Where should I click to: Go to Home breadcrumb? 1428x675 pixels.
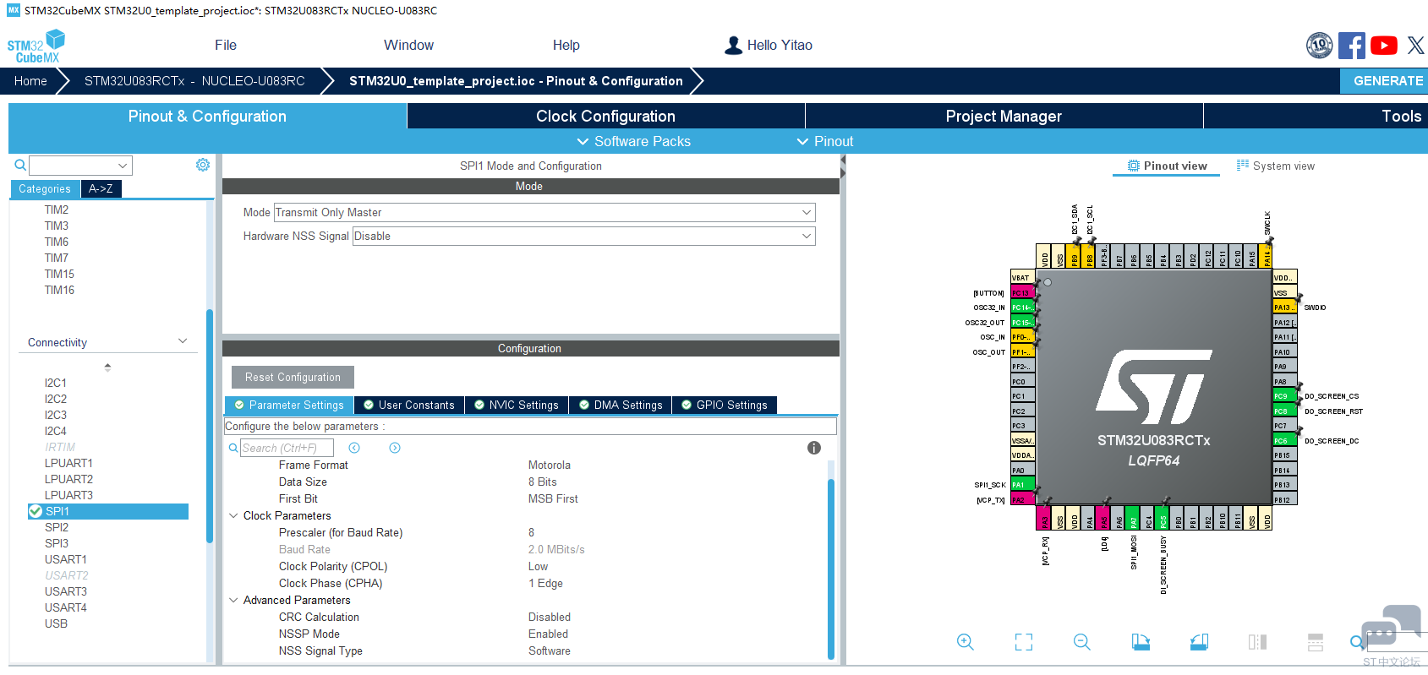(30, 81)
